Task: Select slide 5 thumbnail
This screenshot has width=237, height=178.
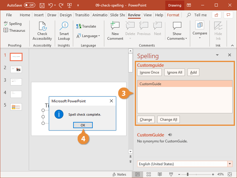Action: [x=16, y=107]
